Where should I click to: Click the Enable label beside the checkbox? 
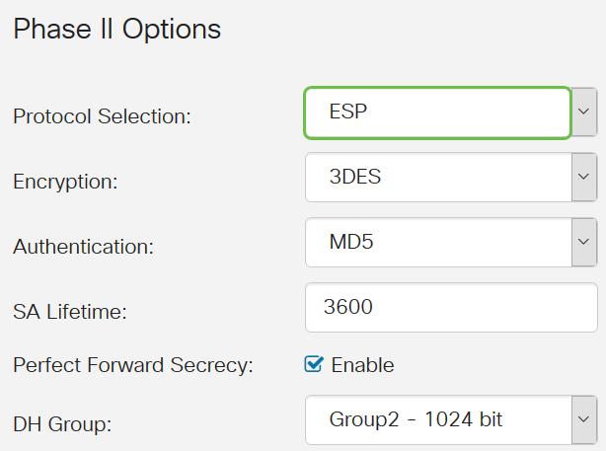[362, 365]
